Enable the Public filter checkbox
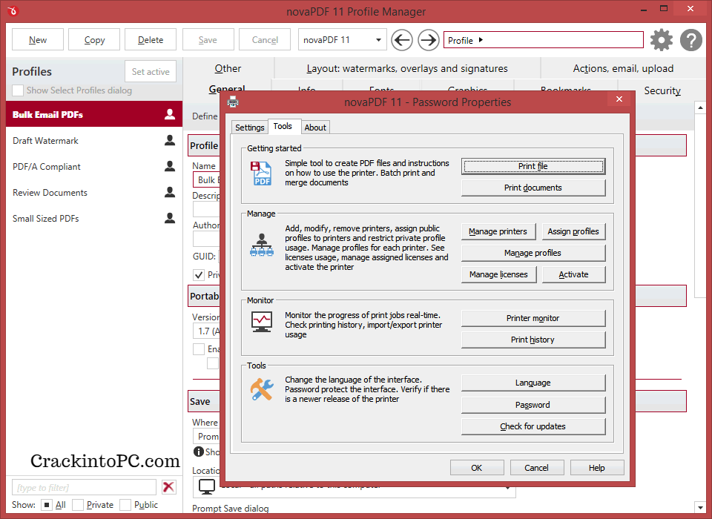This screenshot has height=519, width=712. tap(125, 504)
